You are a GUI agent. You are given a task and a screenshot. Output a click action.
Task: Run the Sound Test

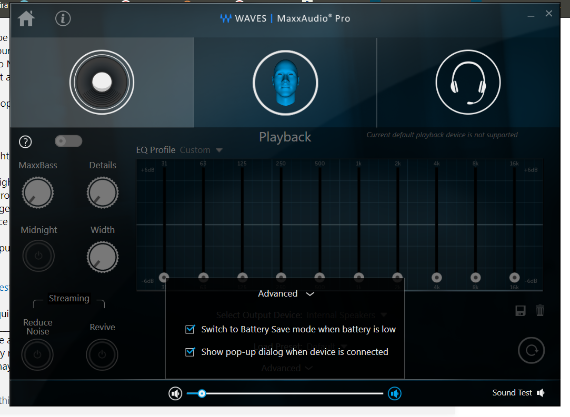pyautogui.click(x=519, y=393)
